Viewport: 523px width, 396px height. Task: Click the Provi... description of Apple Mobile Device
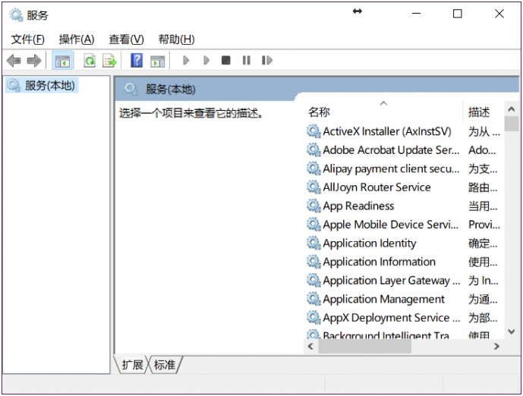[484, 225]
